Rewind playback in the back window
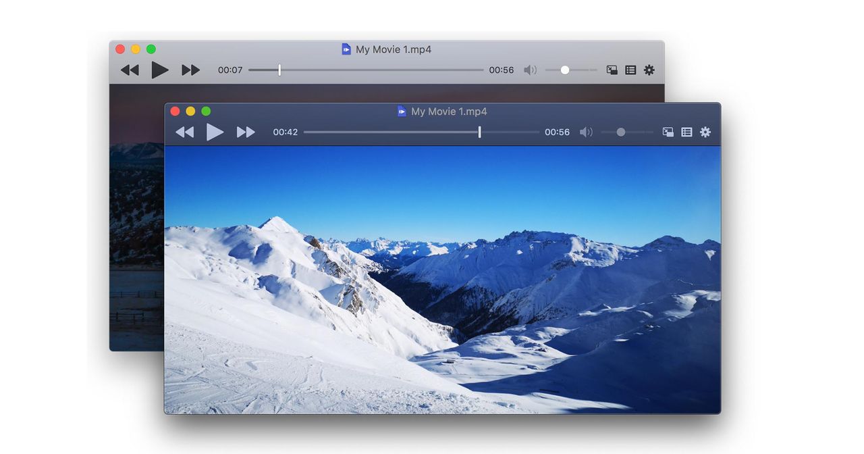 pos(130,70)
